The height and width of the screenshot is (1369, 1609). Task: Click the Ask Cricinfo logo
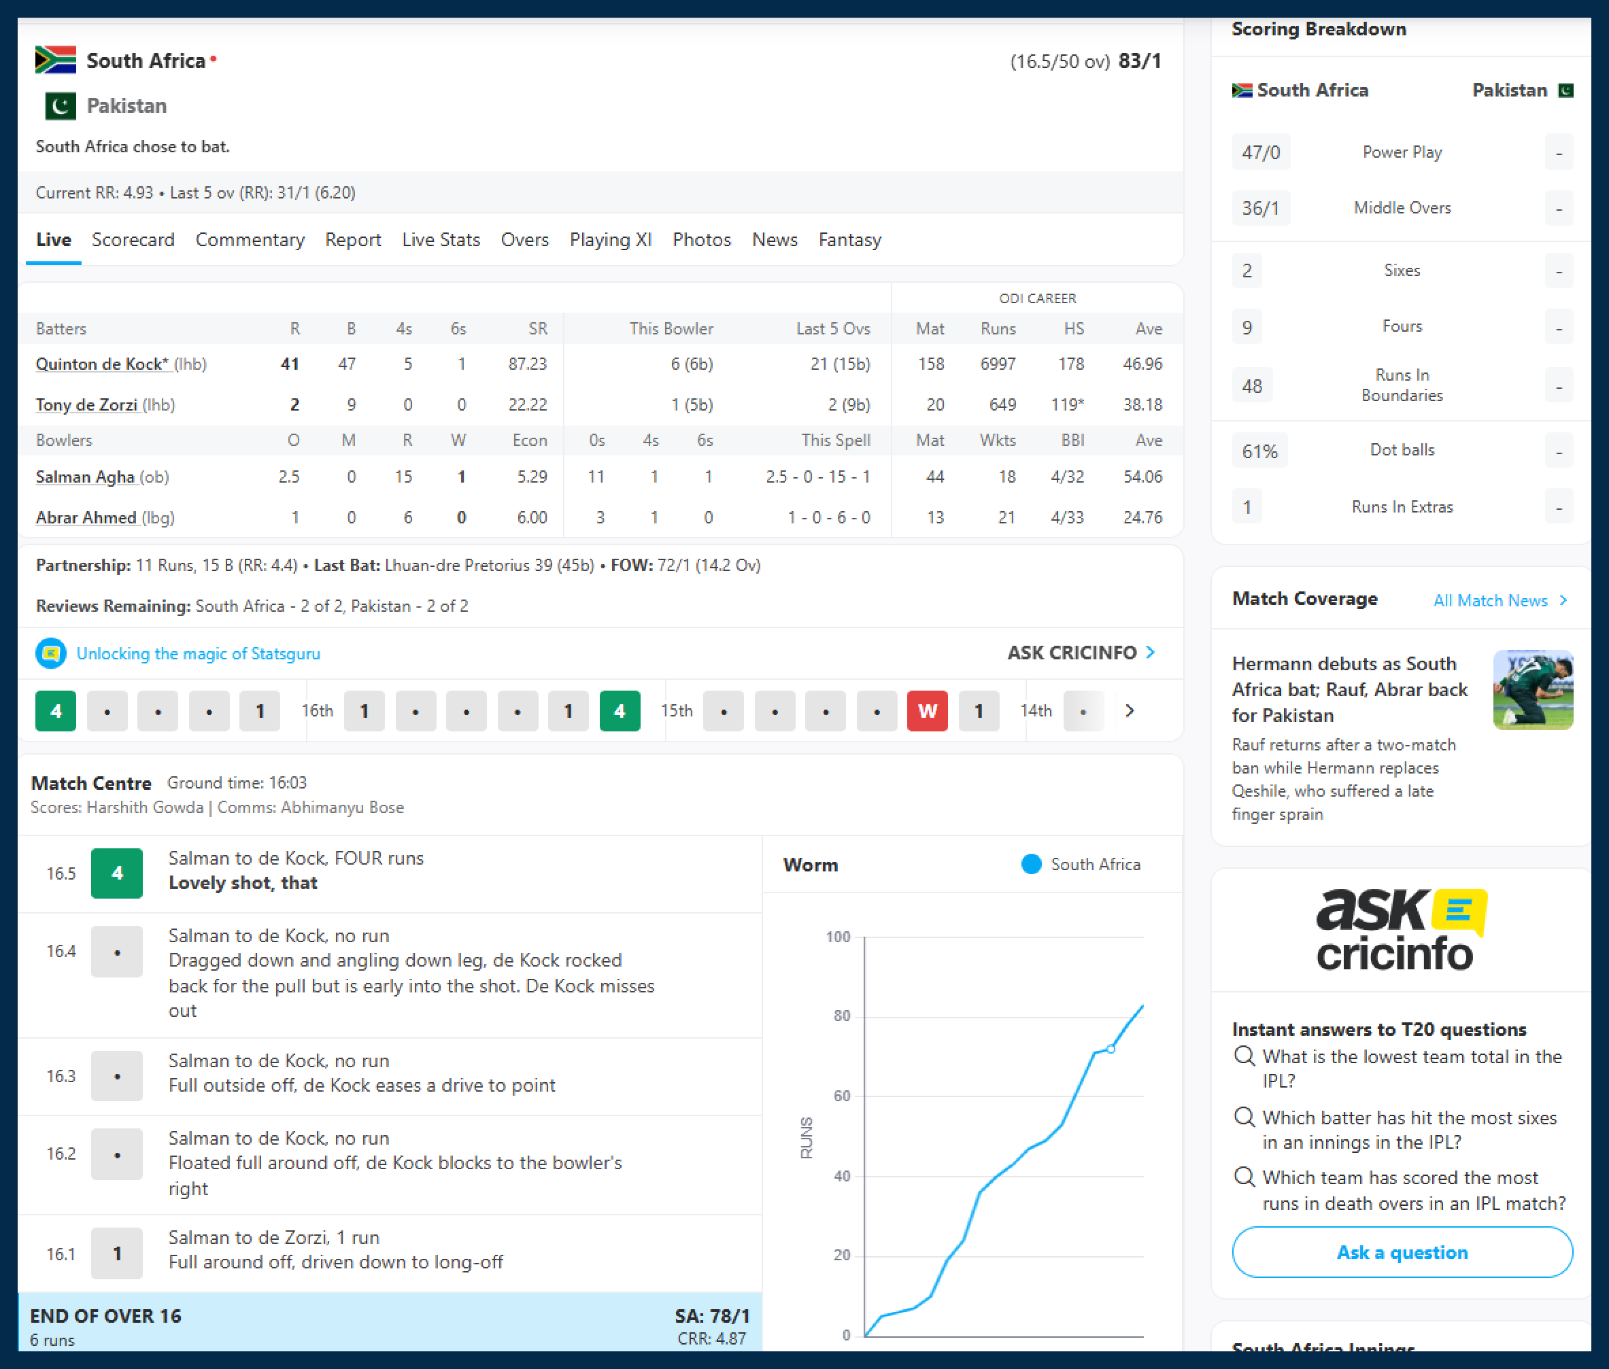click(x=1401, y=931)
